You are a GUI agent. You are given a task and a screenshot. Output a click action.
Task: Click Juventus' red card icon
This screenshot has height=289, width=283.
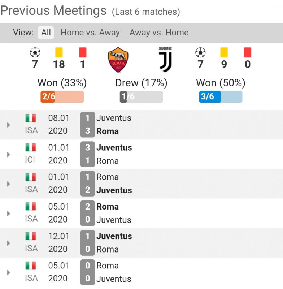click(248, 53)
